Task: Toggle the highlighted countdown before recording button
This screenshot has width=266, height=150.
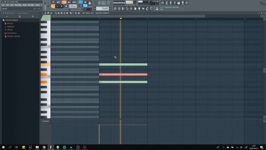Action: point(64,2)
